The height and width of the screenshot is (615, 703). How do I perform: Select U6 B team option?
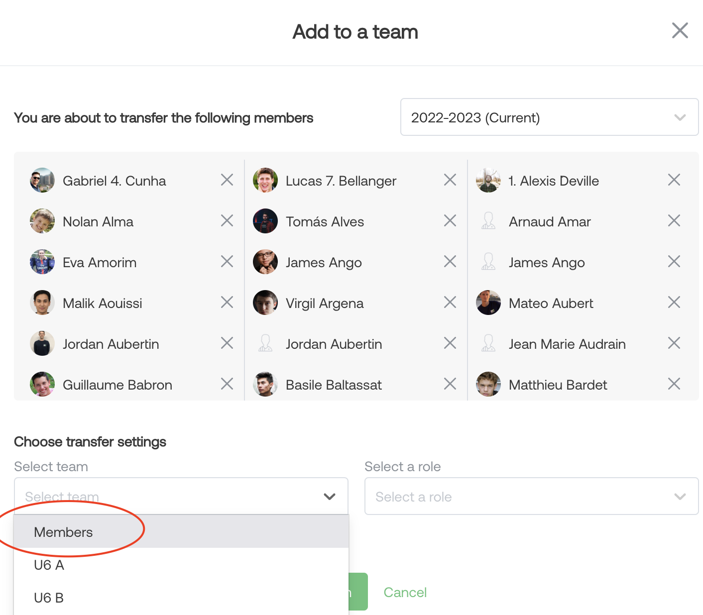coord(49,598)
